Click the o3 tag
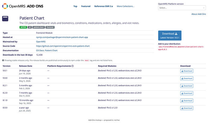208x123 pixels. click(x=30, y=27)
